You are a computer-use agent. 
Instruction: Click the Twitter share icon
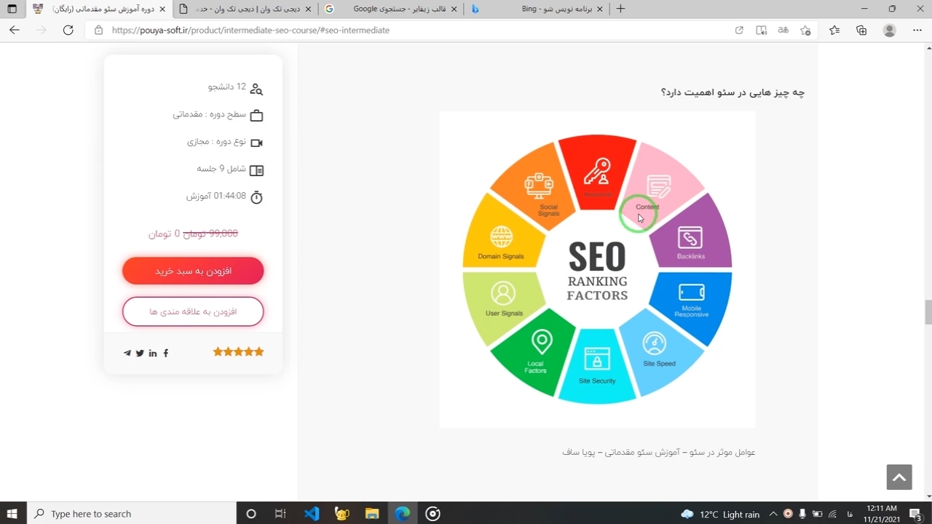coord(140,353)
